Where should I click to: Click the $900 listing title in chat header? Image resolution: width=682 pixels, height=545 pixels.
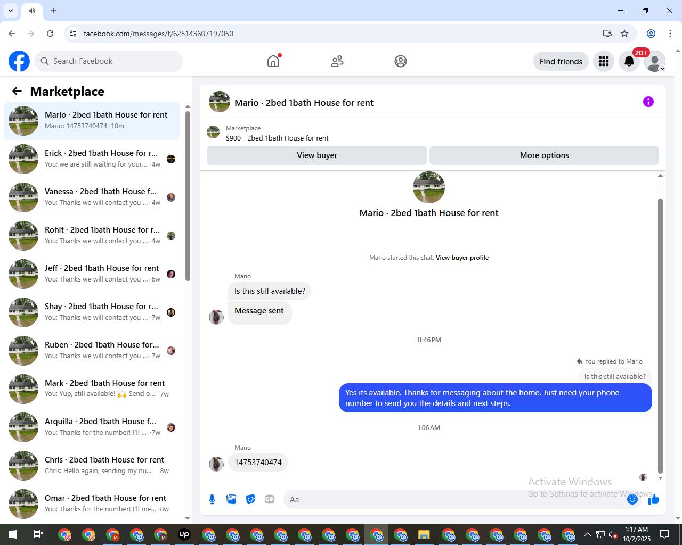pos(277,138)
